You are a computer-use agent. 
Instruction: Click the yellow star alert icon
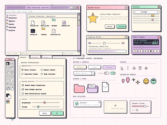pos(93,18)
